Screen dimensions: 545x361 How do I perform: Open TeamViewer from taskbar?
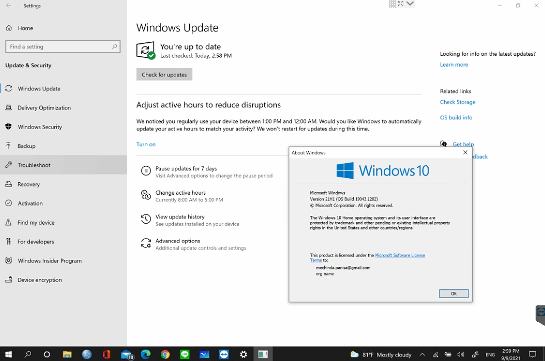(224, 354)
